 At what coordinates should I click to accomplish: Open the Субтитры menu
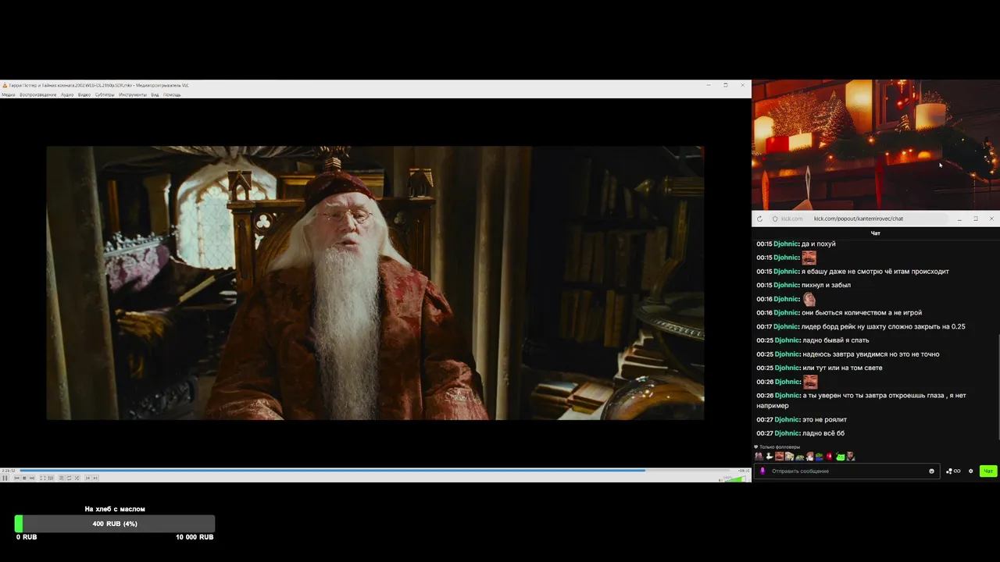[x=105, y=94]
